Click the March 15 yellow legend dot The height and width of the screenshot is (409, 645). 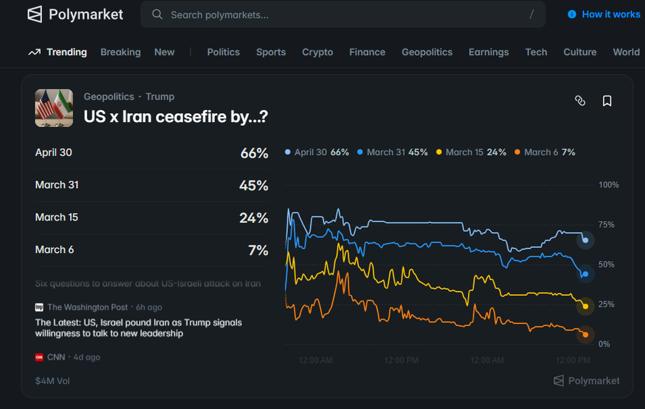click(439, 153)
